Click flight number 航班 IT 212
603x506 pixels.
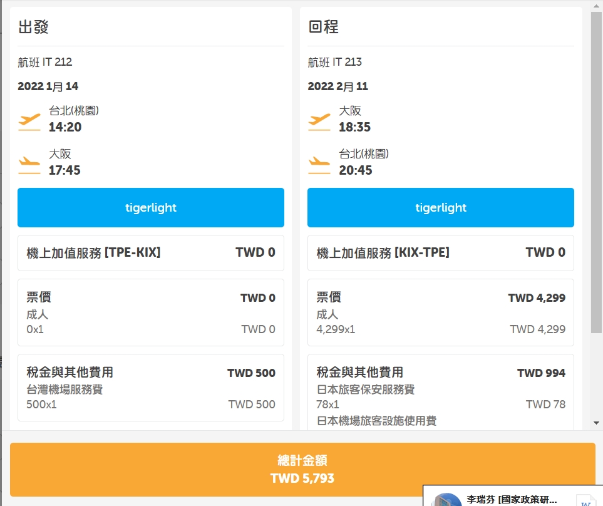click(x=45, y=62)
